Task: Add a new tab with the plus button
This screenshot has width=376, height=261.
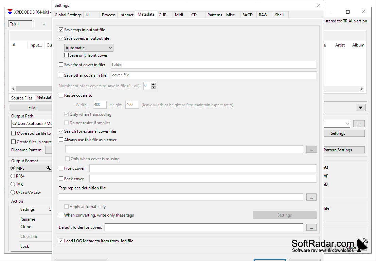Action: [x=44, y=24]
